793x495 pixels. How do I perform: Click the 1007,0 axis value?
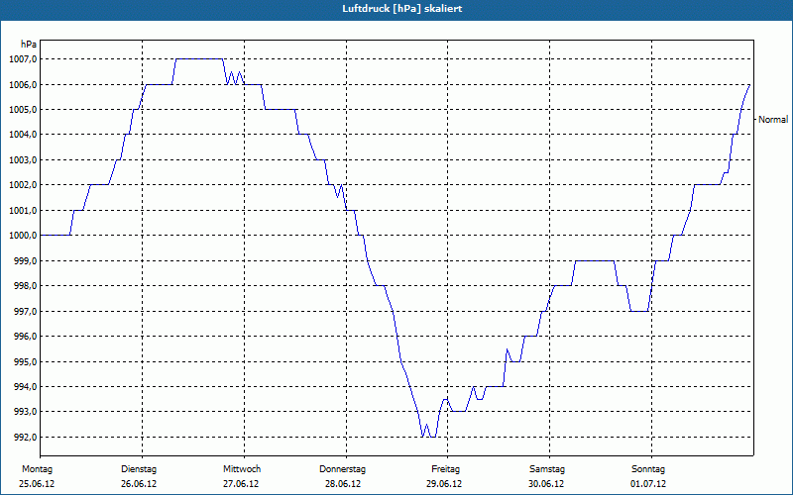click(x=23, y=59)
